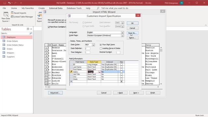
Task: Click wizard preview vertical scrollbar thumb
Action: (161, 50)
